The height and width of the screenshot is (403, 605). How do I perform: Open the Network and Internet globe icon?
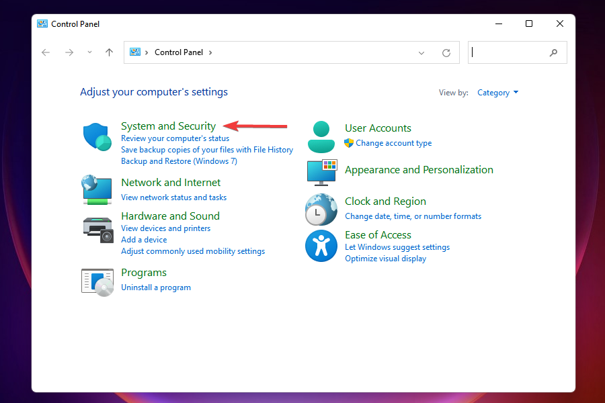(97, 189)
